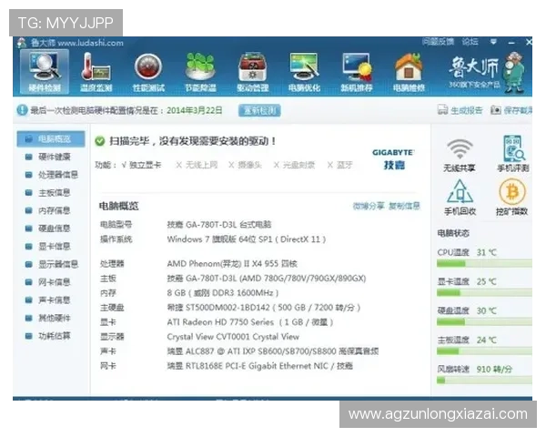Click the GIGABYTE 技嘉 brand logo
546x437 pixels.
[393, 159]
